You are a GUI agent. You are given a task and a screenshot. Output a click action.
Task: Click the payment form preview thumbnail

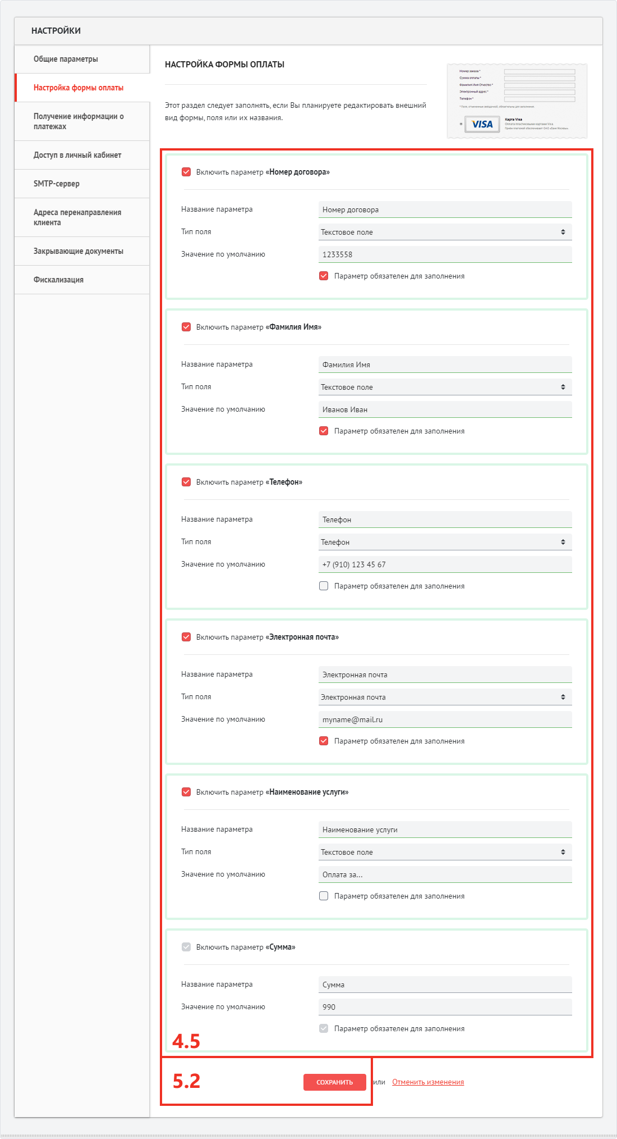point(517,101)
